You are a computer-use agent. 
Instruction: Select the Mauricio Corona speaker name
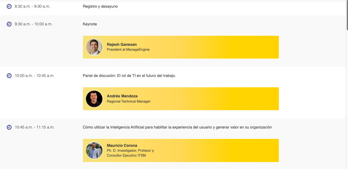pyautogui.click(x=122, y=146)
